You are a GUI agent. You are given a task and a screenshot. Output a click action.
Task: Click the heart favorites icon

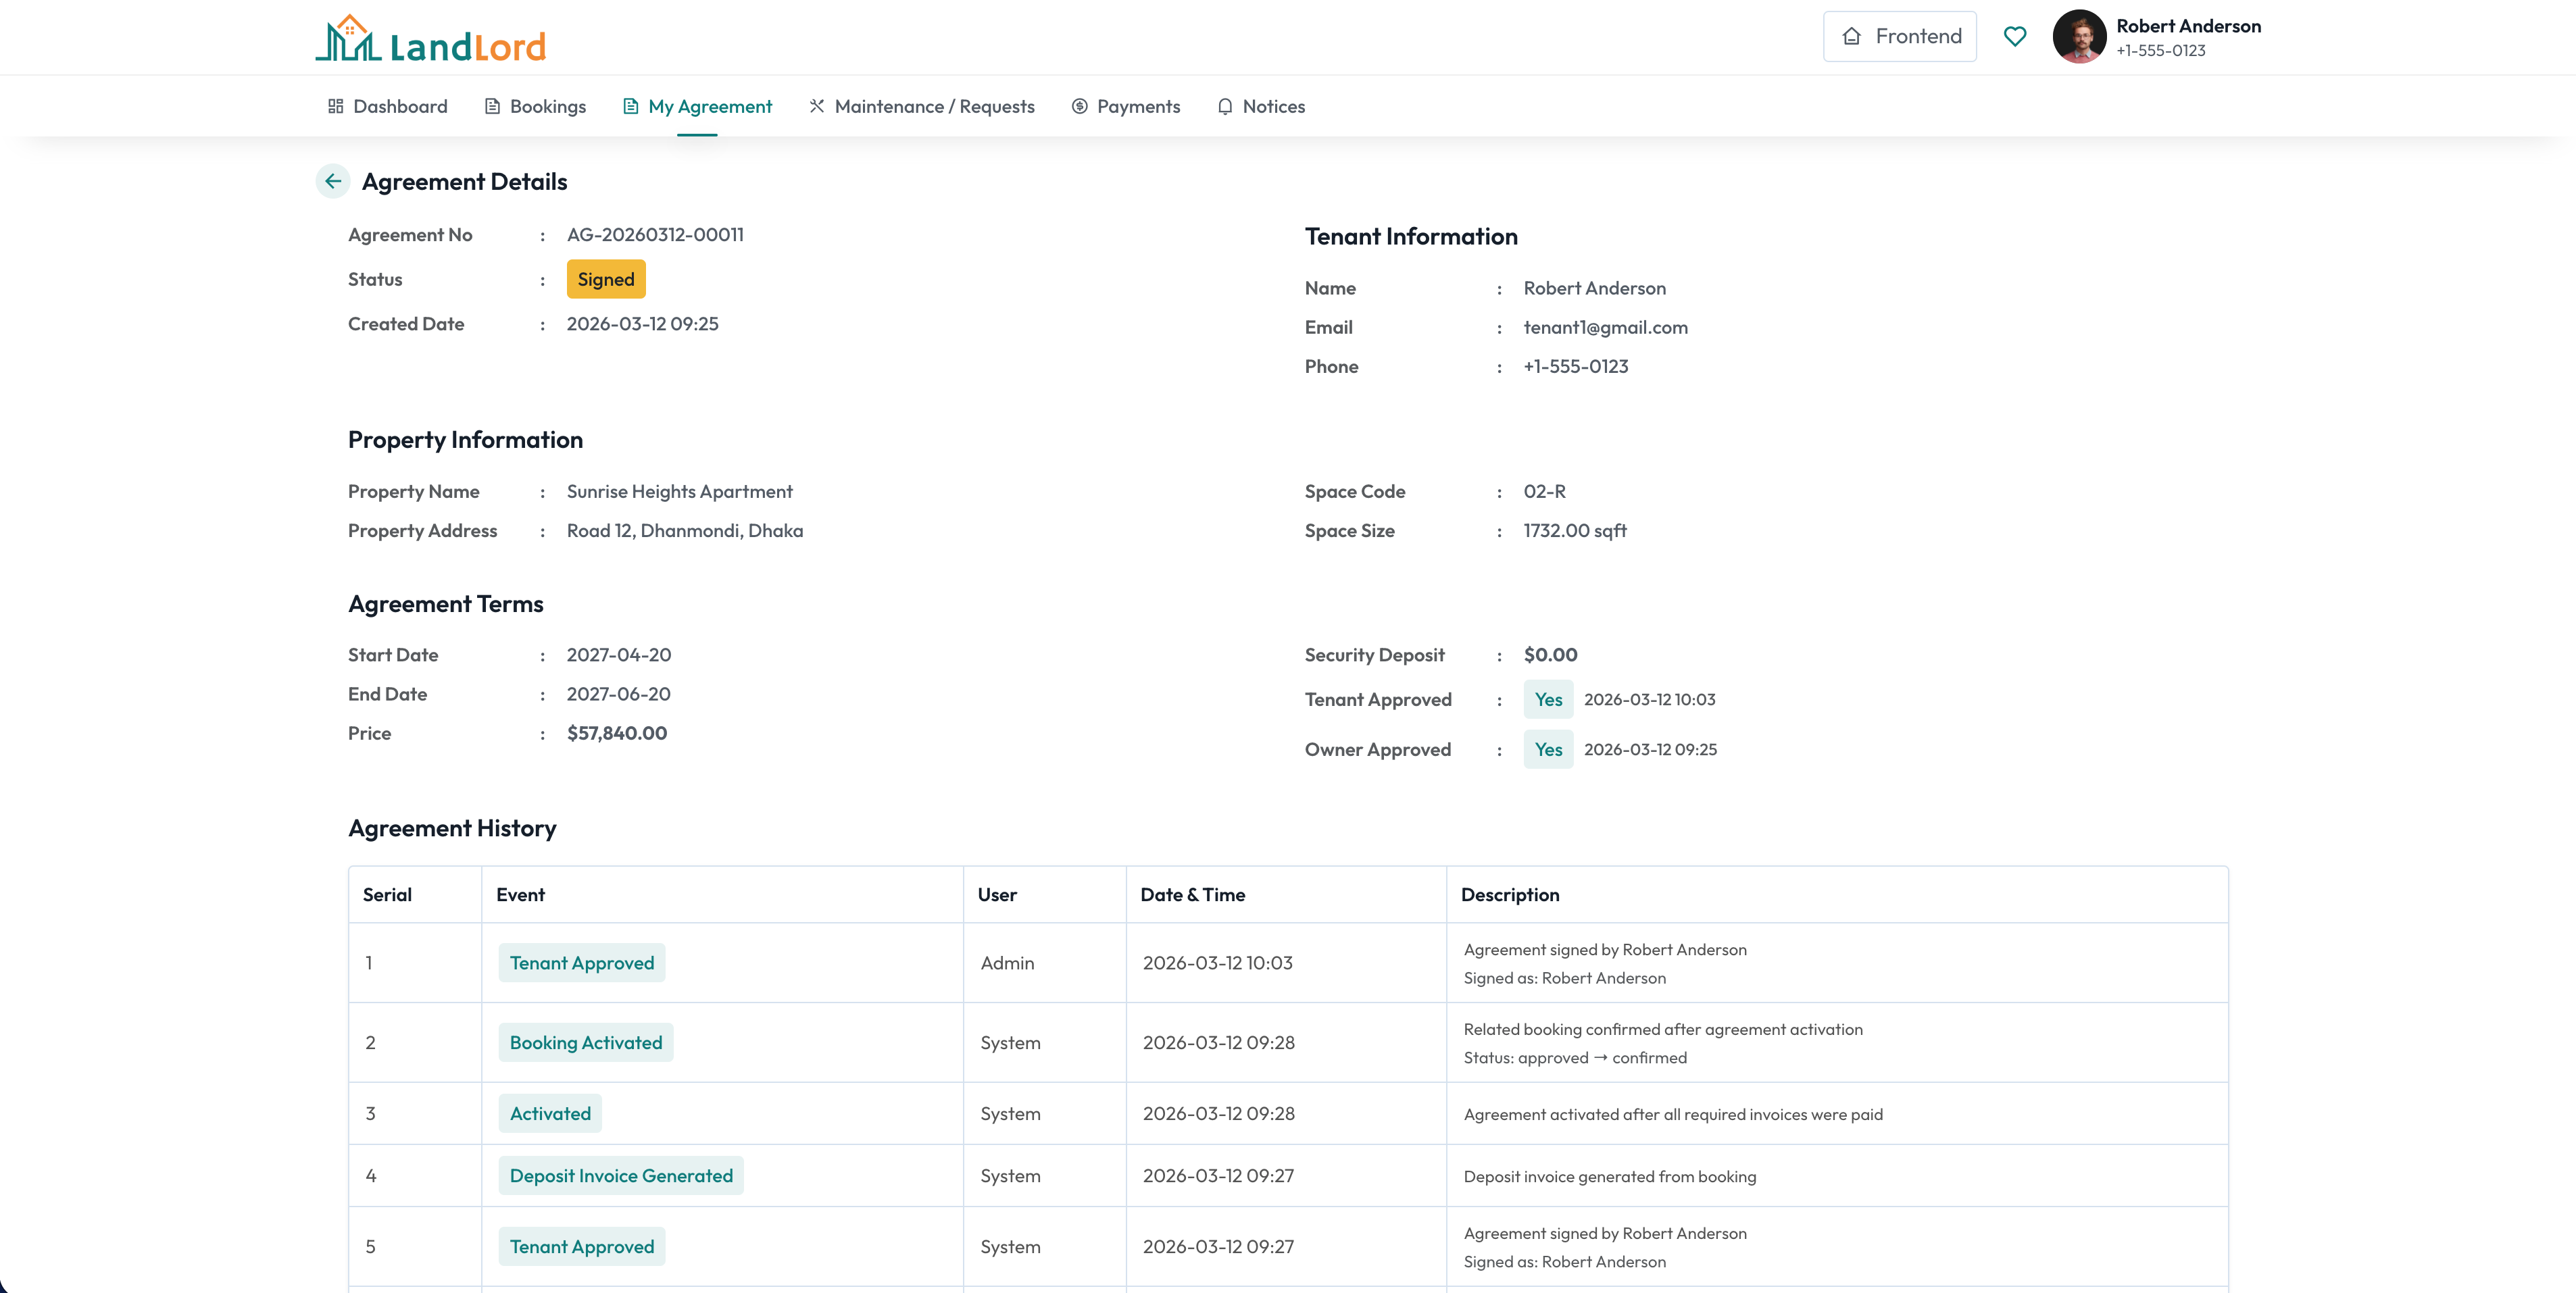(2015, 36)
